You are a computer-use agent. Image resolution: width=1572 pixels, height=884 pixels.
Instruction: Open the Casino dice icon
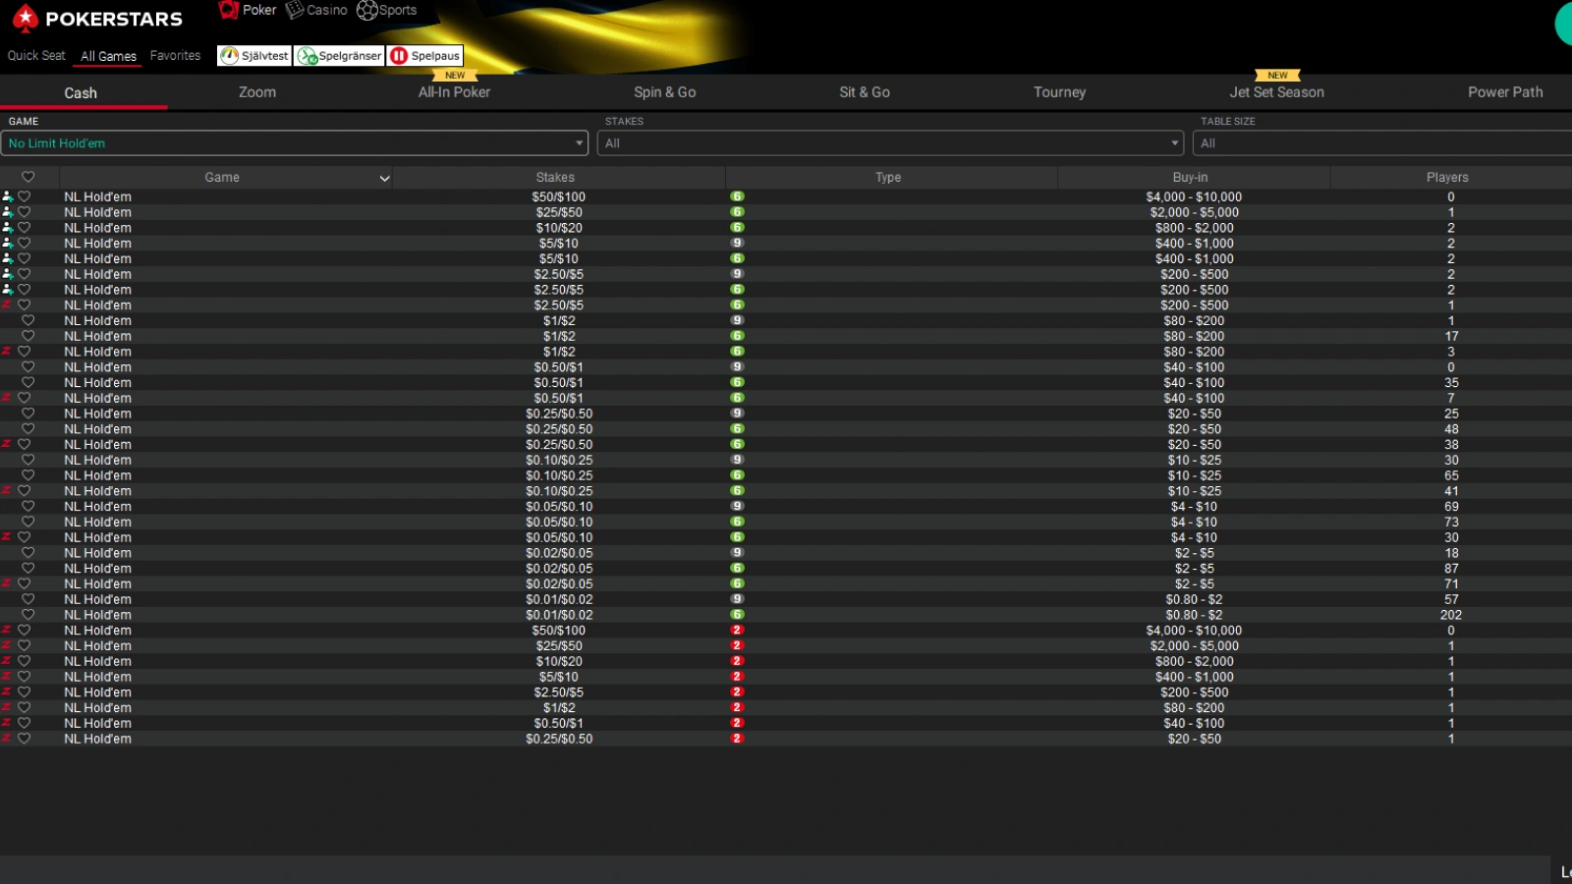(x=295, y=10)
